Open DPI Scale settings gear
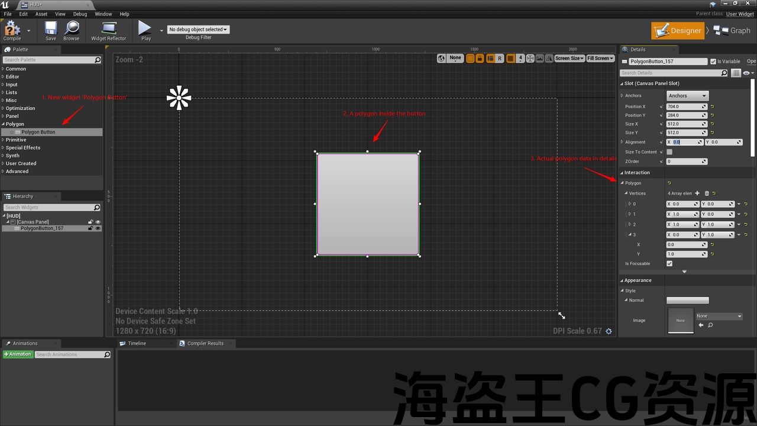This screenshot has height=426, width=757. [x=609, y=331]
